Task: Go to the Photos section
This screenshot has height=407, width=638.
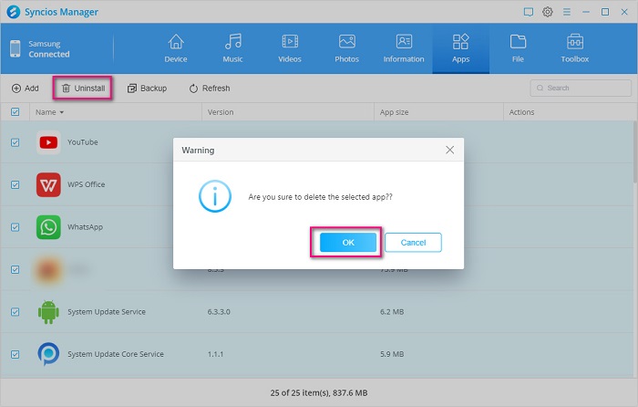Action: click(x=346, y=47)
